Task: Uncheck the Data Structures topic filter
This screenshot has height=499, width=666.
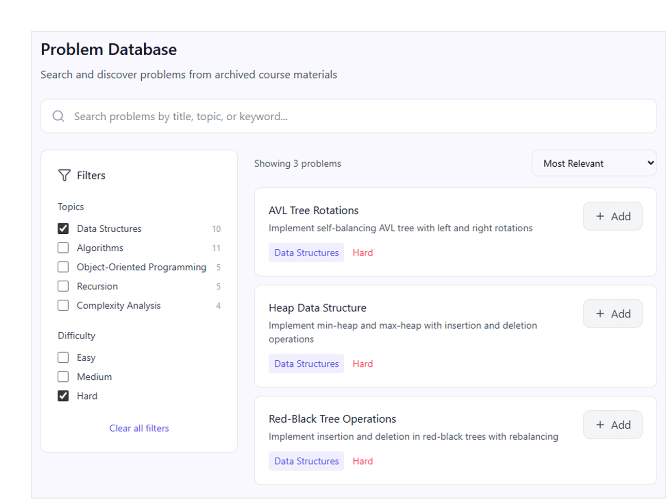Action: click(x=63, y=229)
